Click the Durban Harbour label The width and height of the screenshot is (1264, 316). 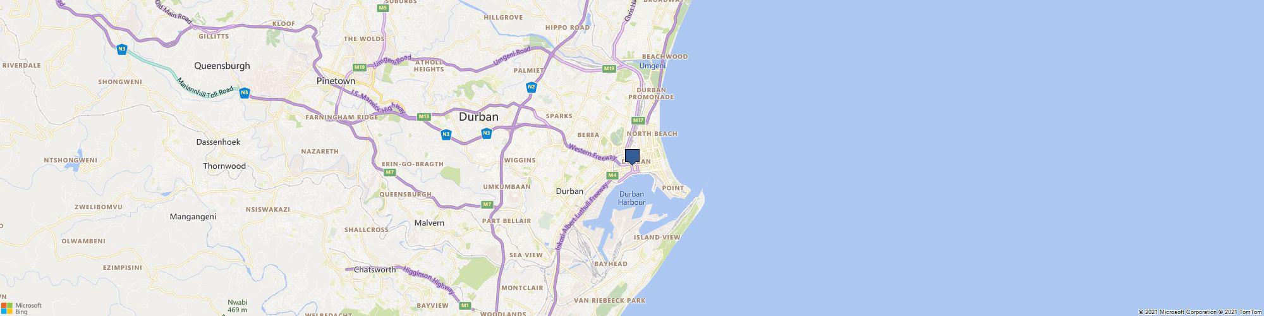631,198
